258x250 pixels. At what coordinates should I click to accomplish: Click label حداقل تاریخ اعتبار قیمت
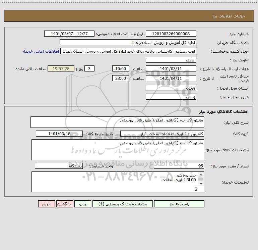point(234,79)
